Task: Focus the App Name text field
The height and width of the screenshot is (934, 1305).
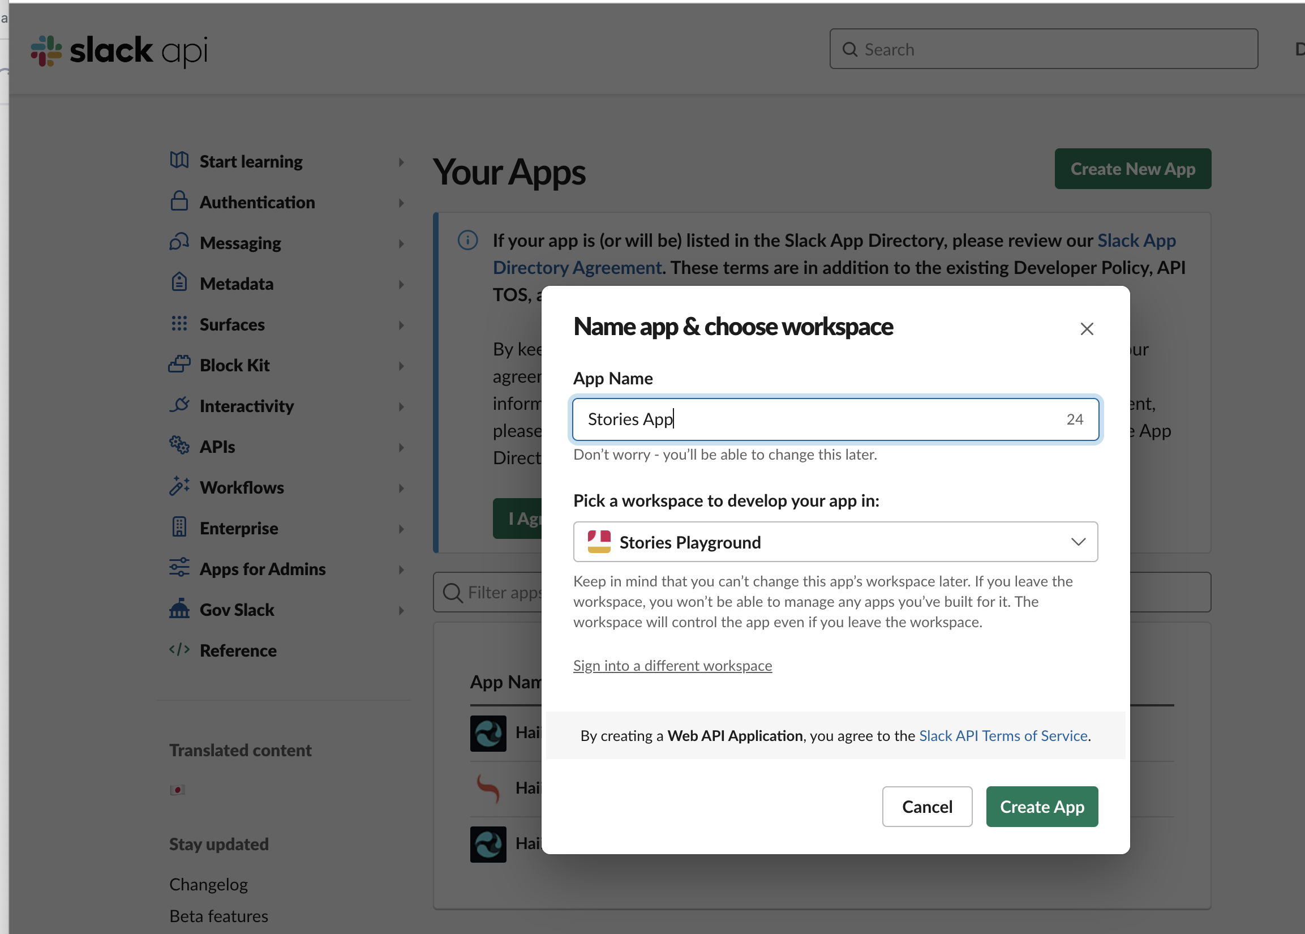Action: (817, 419)
